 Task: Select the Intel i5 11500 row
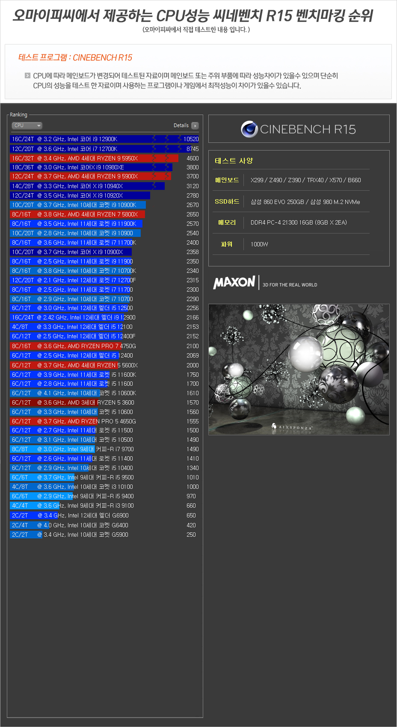click(x=104, y=430)
